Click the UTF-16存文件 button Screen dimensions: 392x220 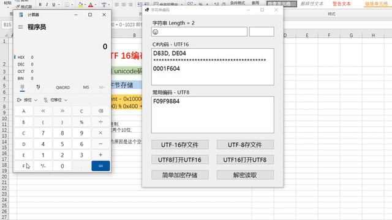(179, 145)
